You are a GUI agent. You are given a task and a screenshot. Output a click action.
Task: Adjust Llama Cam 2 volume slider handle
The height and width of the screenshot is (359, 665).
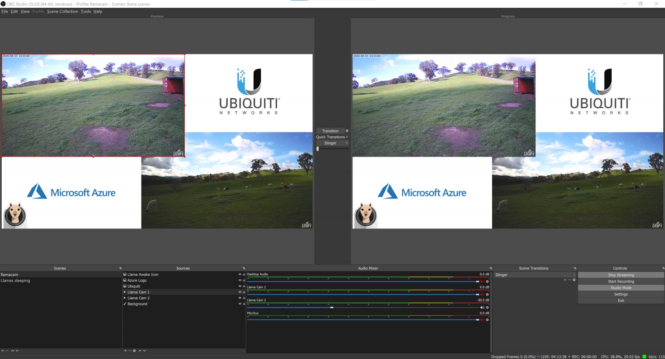coord(332,308)
